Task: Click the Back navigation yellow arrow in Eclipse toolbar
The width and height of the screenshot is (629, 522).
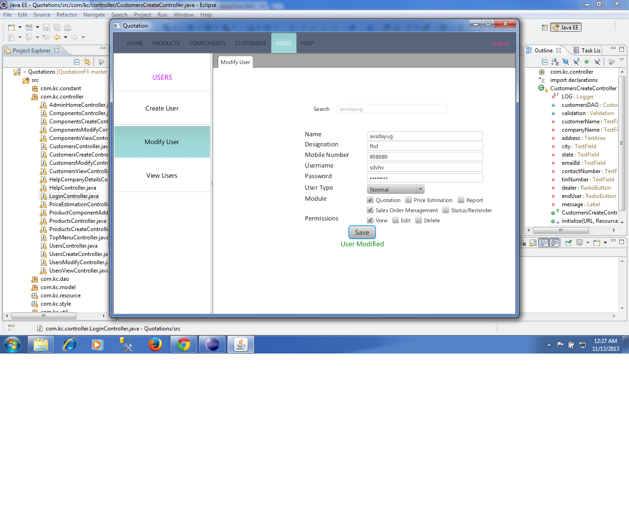Action: pyautogui.click(x=57, y=37)
